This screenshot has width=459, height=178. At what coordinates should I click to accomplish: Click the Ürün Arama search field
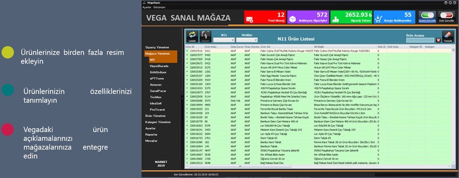point(420,40)
